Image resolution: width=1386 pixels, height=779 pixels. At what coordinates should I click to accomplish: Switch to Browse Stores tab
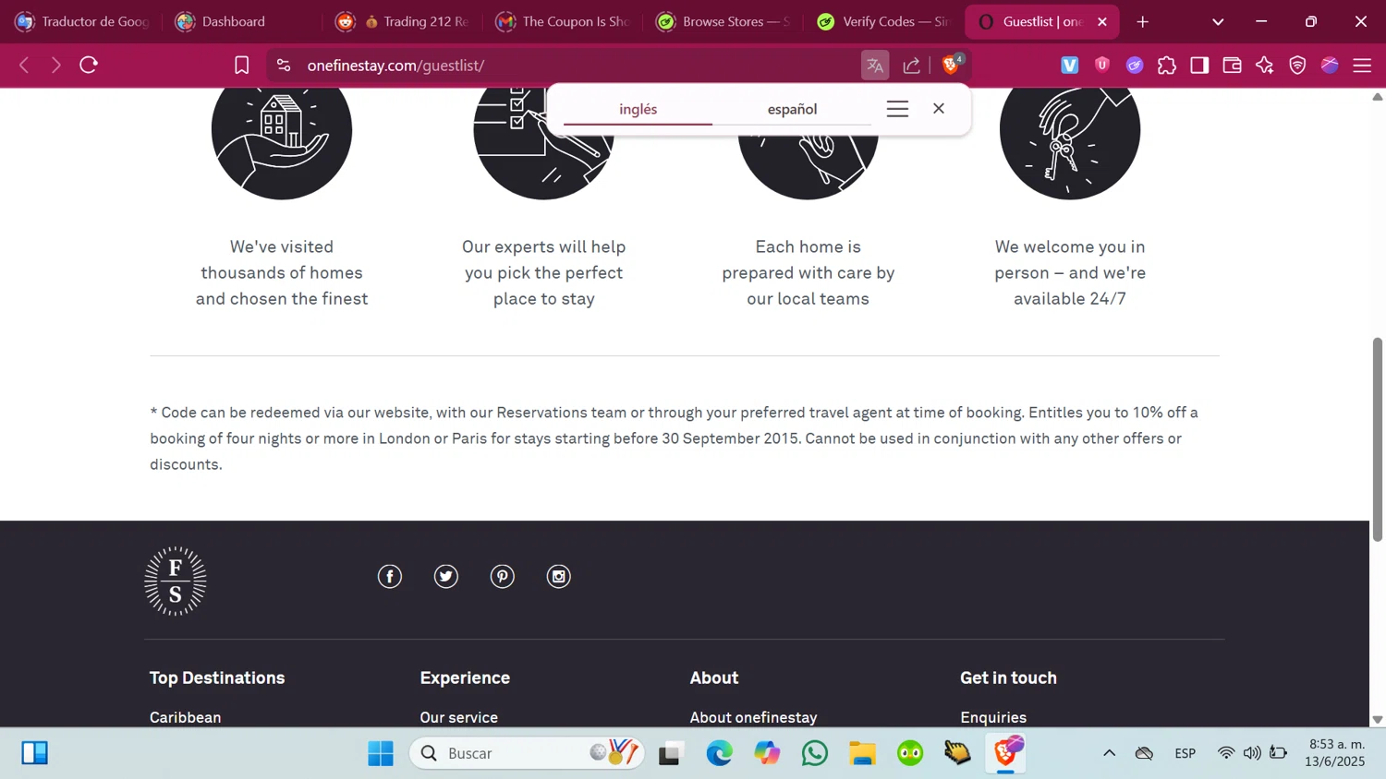[x=723, y=21]
